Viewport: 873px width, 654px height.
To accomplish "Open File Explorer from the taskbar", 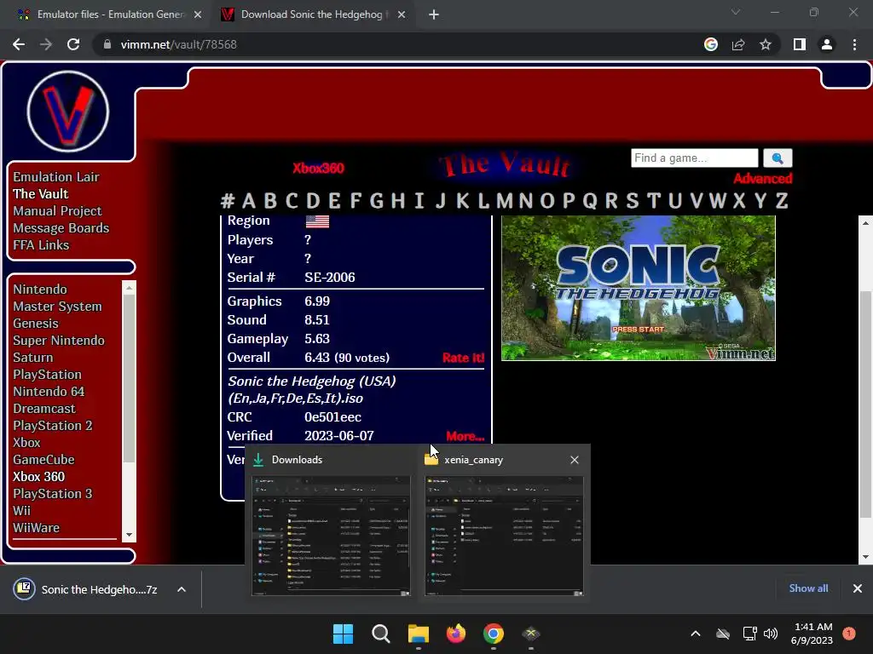I will [418, 634].
